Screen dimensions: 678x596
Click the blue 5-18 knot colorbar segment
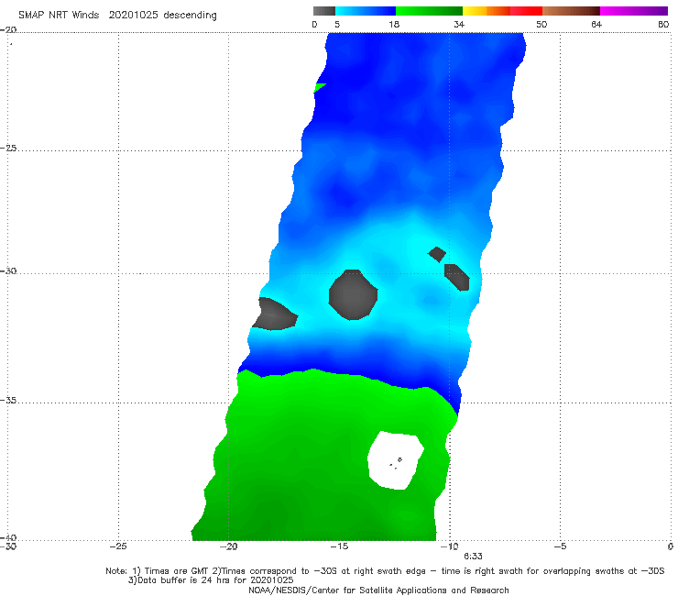click(x=366, y=11)
